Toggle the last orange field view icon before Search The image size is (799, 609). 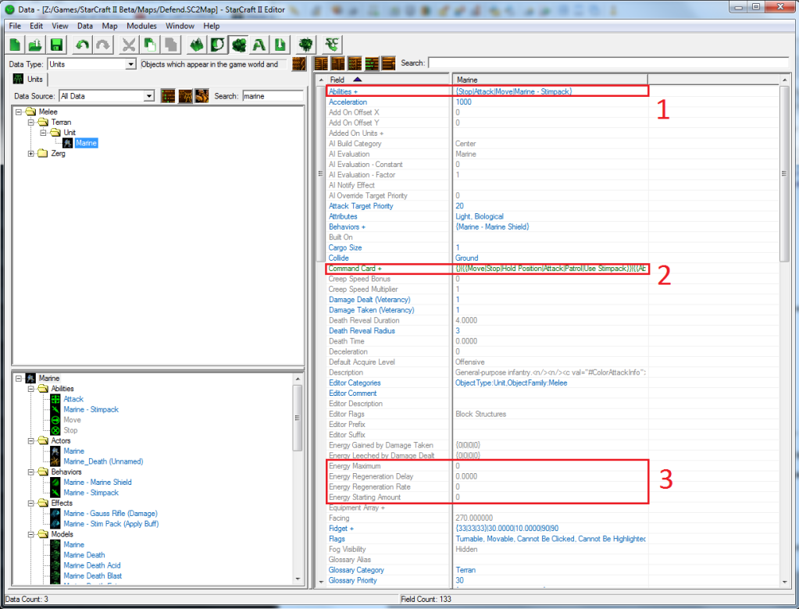[388, 64]
